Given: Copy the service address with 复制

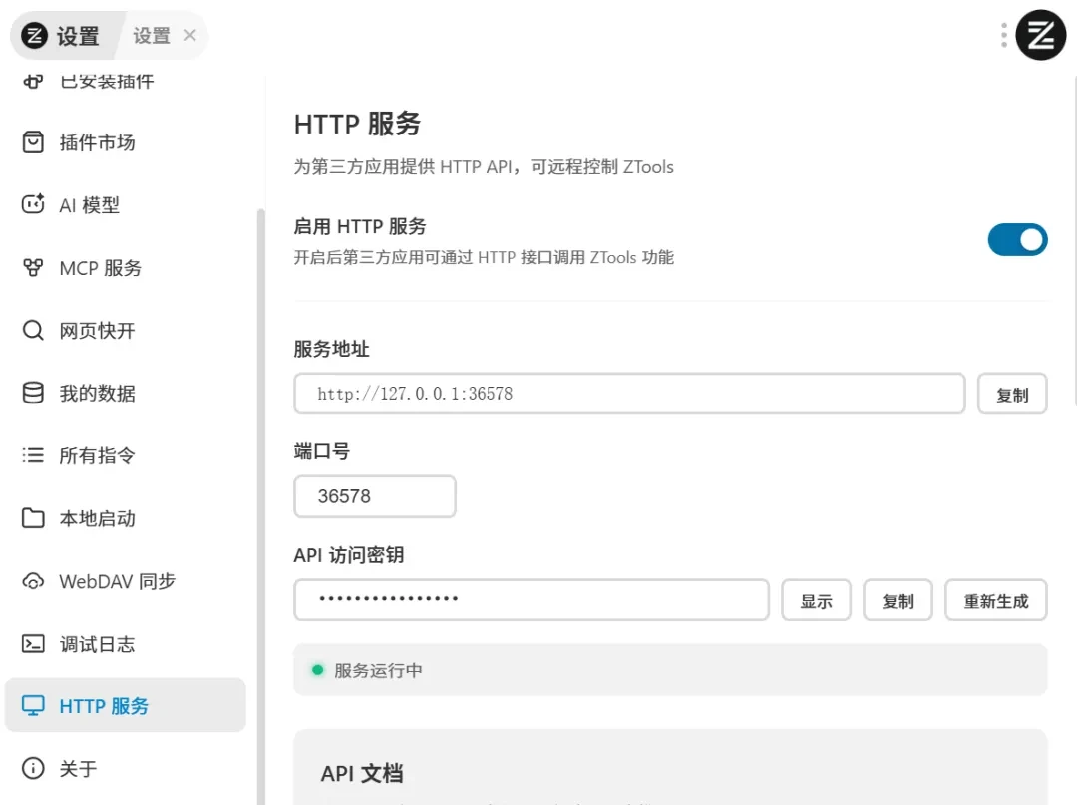Looking at the screenshot, I should (1012, 394).
